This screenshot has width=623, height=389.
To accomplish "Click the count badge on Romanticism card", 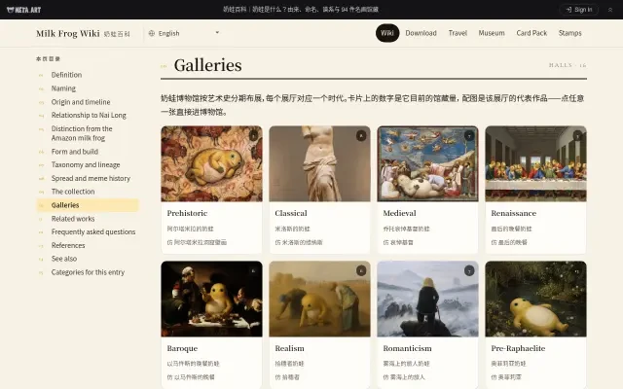I will [469, 270].
